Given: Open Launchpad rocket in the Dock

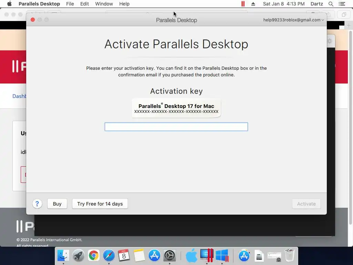Looking at the screenshot, I should (78, 256).
